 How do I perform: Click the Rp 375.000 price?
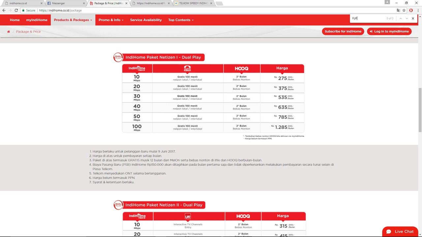coord(284,88)
